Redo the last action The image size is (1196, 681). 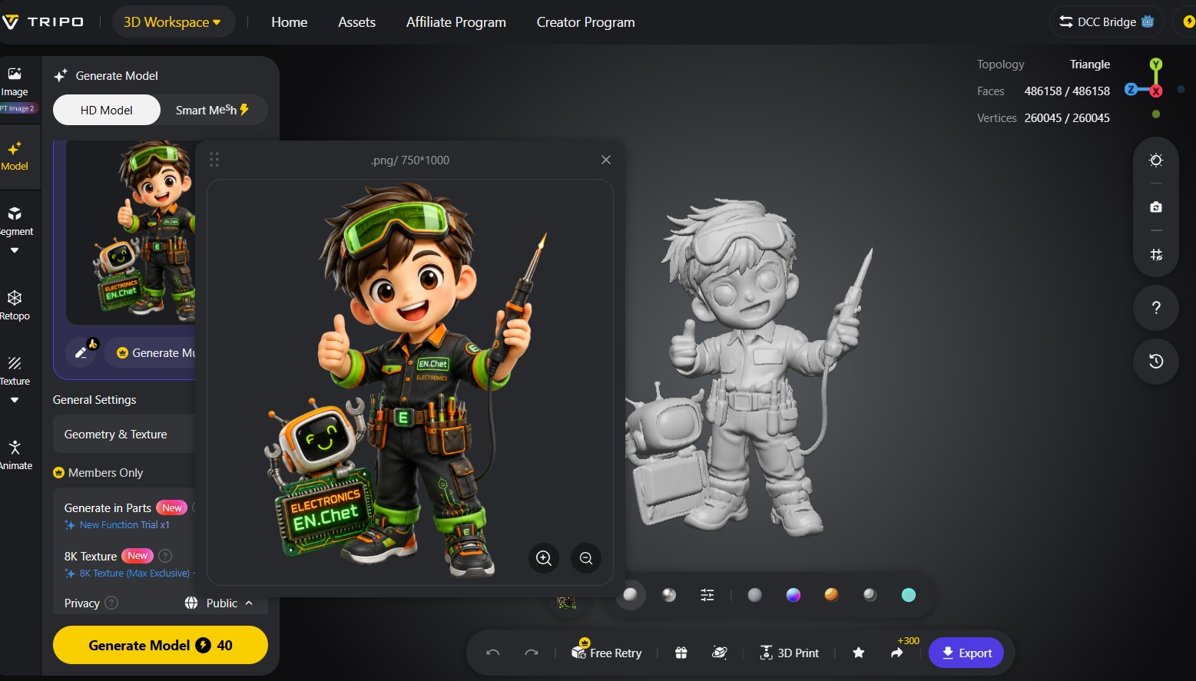coord(532,653)
